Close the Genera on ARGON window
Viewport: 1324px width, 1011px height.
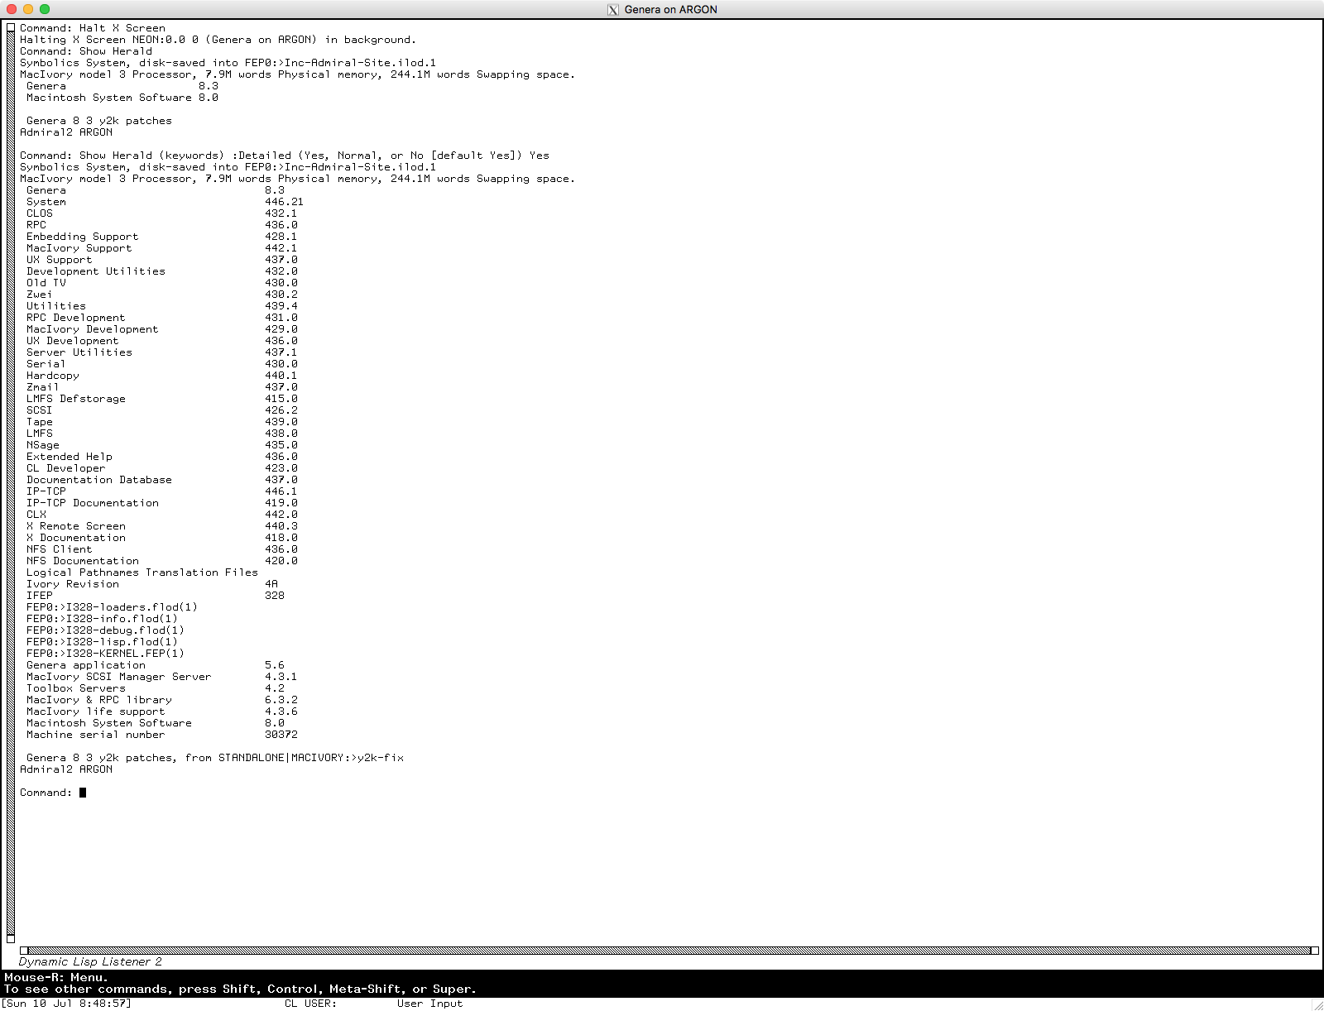point(12,9)
